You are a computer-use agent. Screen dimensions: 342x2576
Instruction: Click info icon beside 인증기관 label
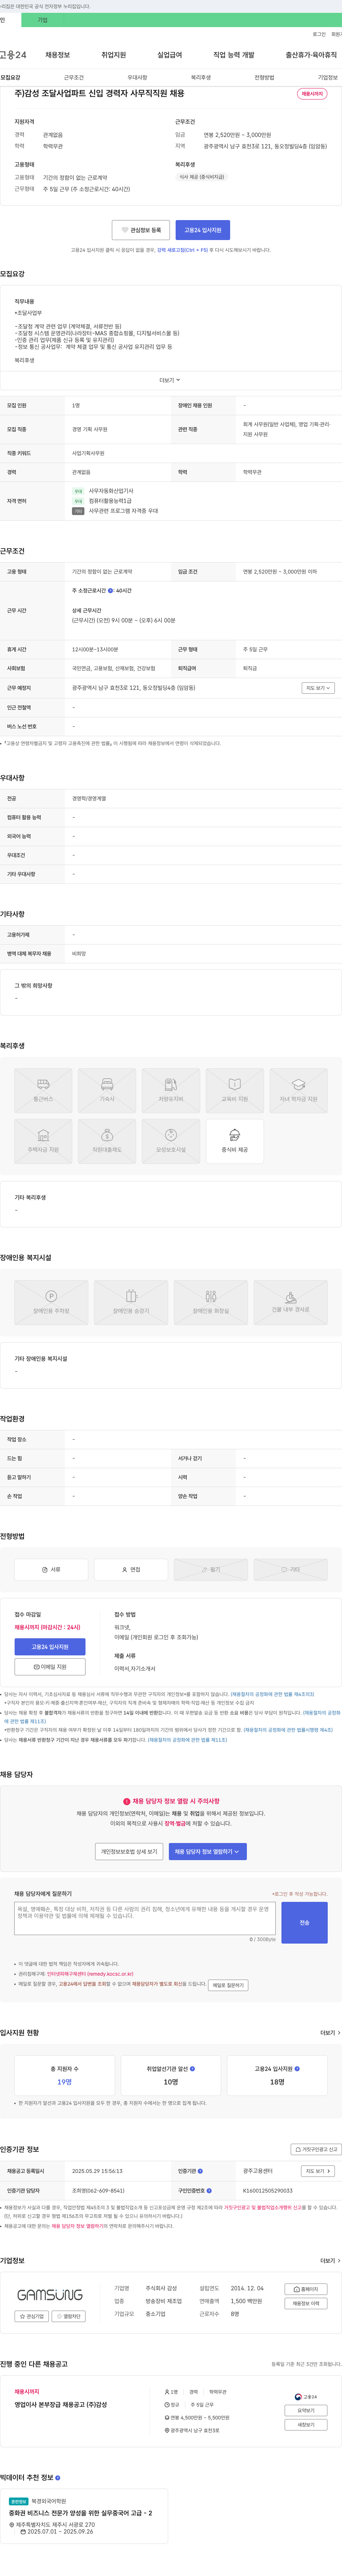pos(200,2171)
